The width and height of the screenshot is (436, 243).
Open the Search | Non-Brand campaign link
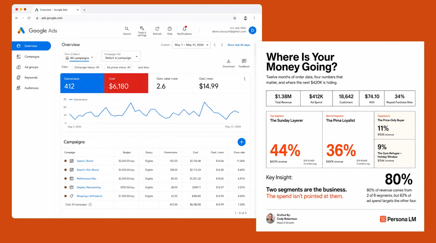[88, 170]
